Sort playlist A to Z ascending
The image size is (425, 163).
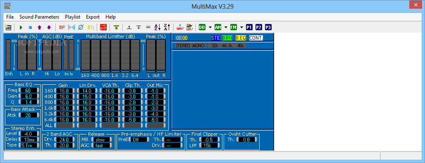coord(158,27)
